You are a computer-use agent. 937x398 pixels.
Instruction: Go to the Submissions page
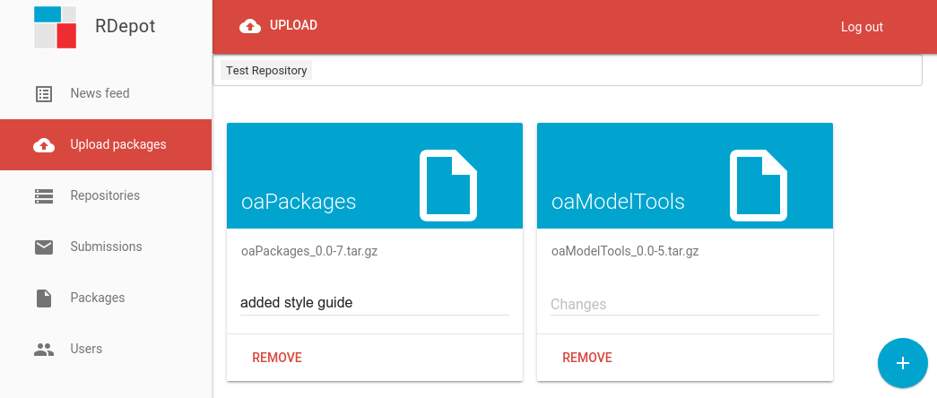(x=106, y=247)
